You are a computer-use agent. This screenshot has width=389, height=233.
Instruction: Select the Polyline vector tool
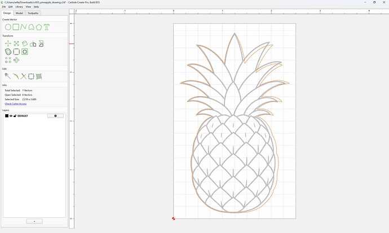24,27
